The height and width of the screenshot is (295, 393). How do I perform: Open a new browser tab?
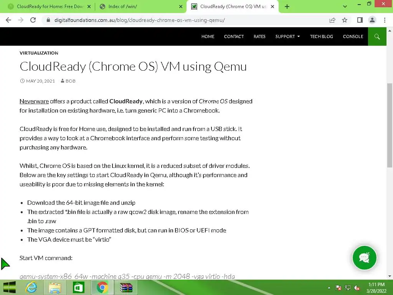(x=287, y=7)
